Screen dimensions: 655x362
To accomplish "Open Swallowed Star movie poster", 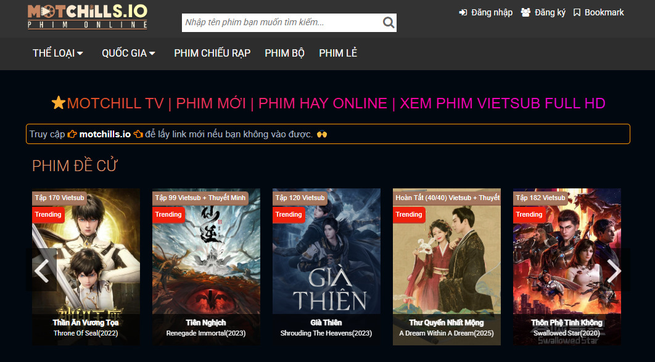I will click(x=567, y=265).
